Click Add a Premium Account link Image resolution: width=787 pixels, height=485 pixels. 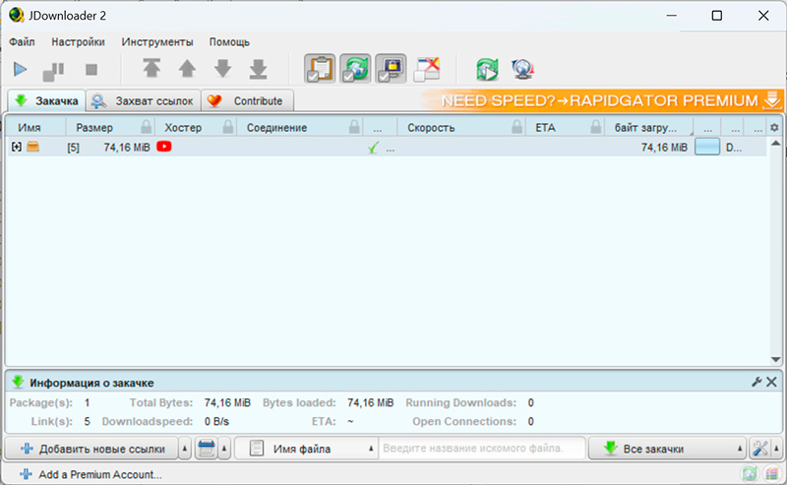click(x=99, y=475)
